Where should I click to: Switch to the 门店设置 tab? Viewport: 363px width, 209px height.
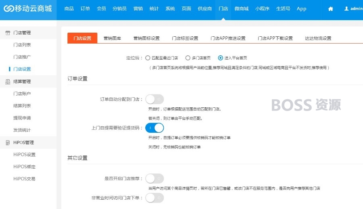coord(82,38)
